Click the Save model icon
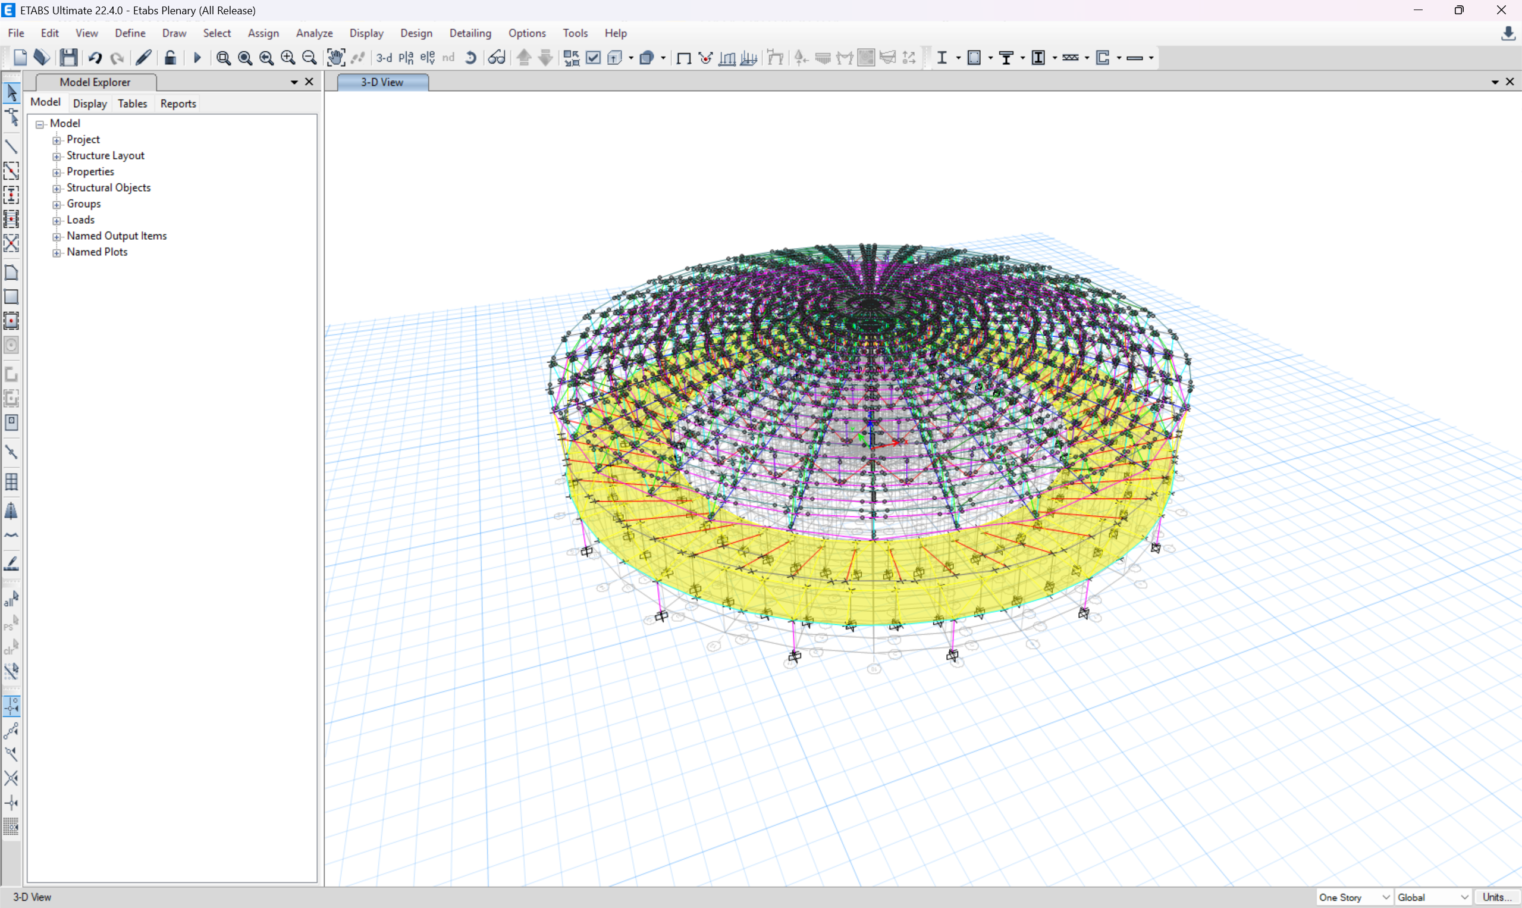The width and height of the screenshot is (1522, 908). click(x=68, y=58)
